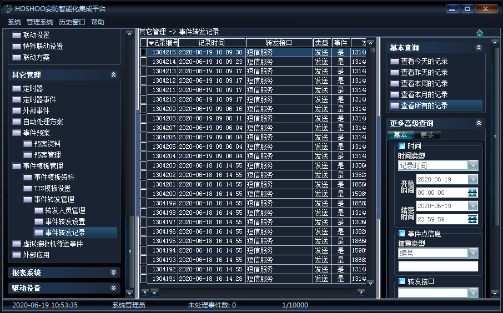Open the 编号 information type dropdown

[x=472, y=253]
